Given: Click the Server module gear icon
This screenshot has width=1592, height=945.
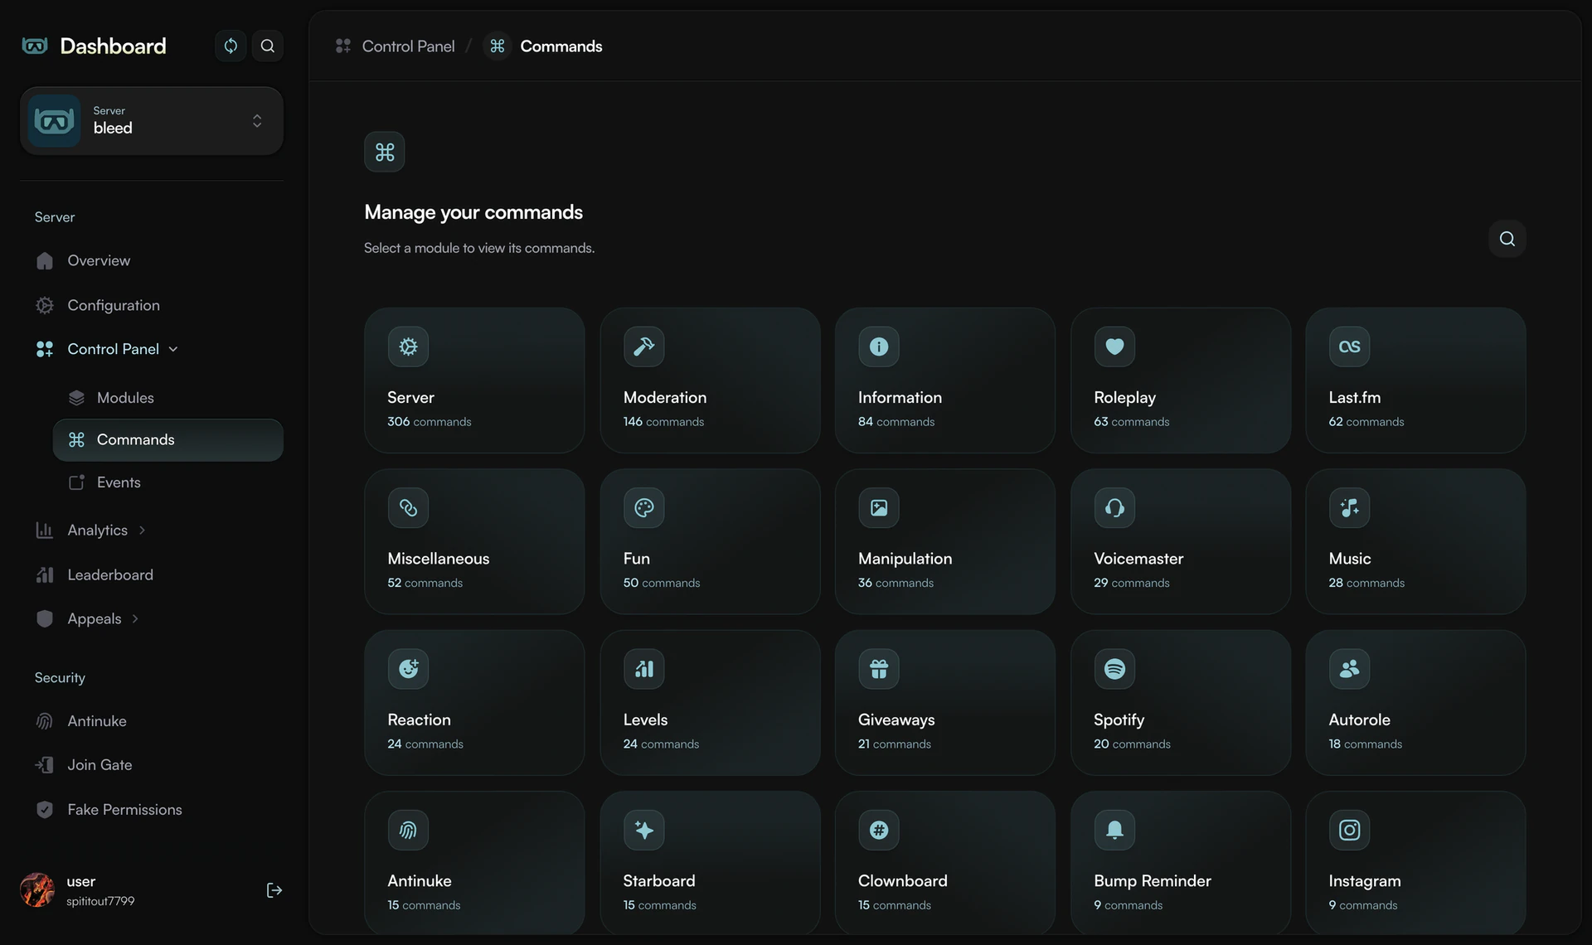Looking at the screenshot, I should tap(408, 346).
